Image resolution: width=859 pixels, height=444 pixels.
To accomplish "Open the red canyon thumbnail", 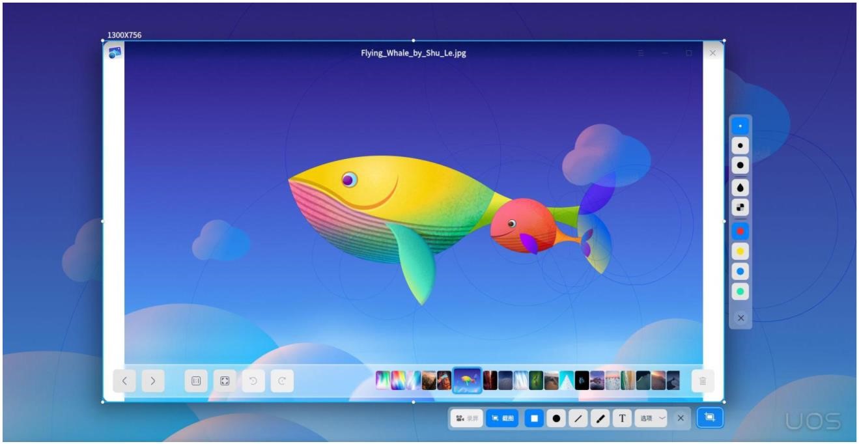I will coord(490,381).
